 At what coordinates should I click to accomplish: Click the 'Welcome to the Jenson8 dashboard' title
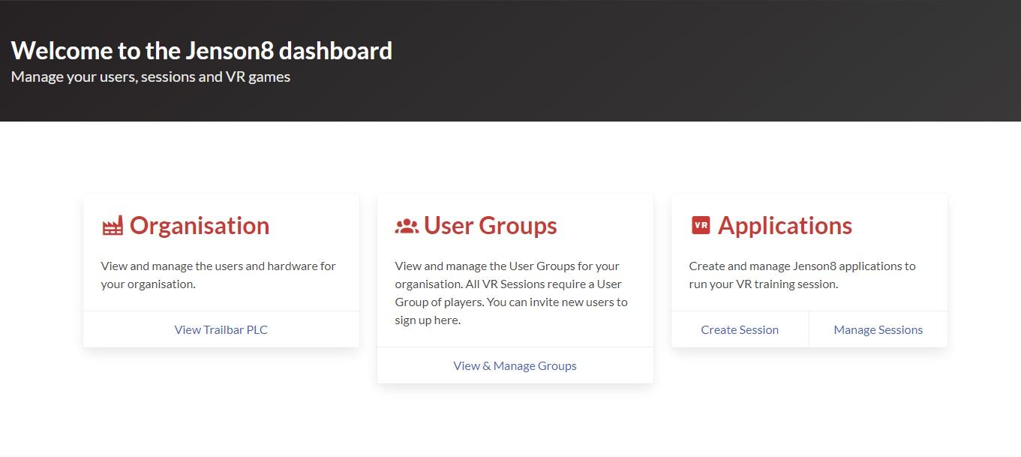(x=202, y=50)
